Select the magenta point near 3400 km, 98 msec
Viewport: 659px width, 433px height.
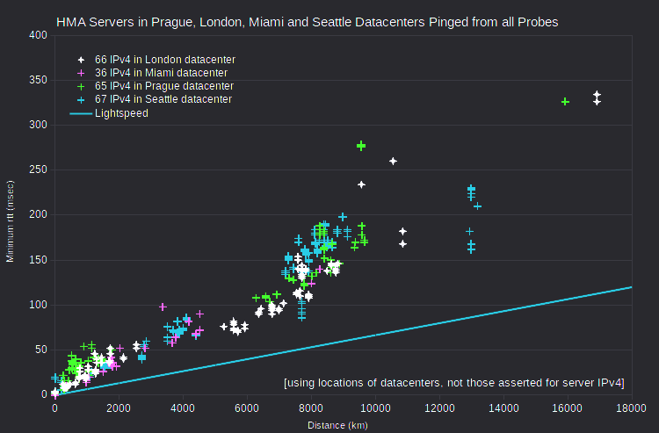click(163, 307)
